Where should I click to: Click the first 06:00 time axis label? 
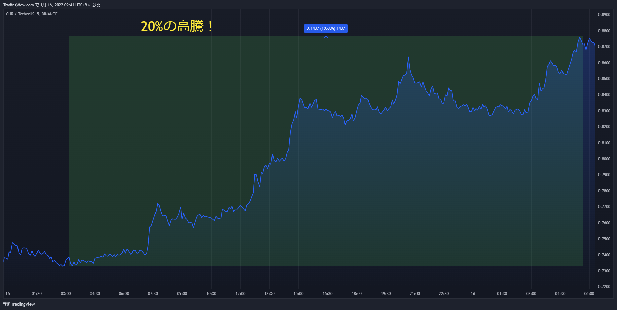(x=124, y=294)
